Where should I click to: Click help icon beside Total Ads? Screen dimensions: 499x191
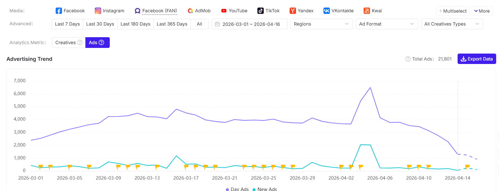408,59
